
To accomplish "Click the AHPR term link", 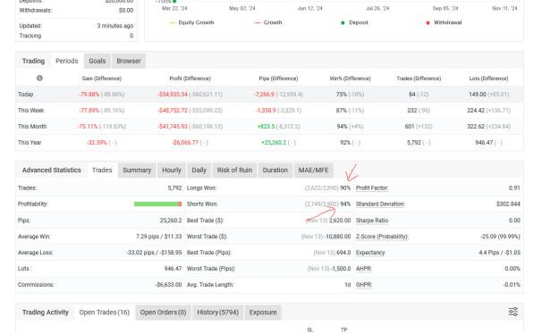I will (x=364, y=269).
